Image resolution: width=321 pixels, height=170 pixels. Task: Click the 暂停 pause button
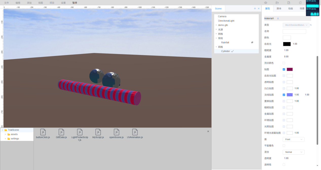coord(74,3)
